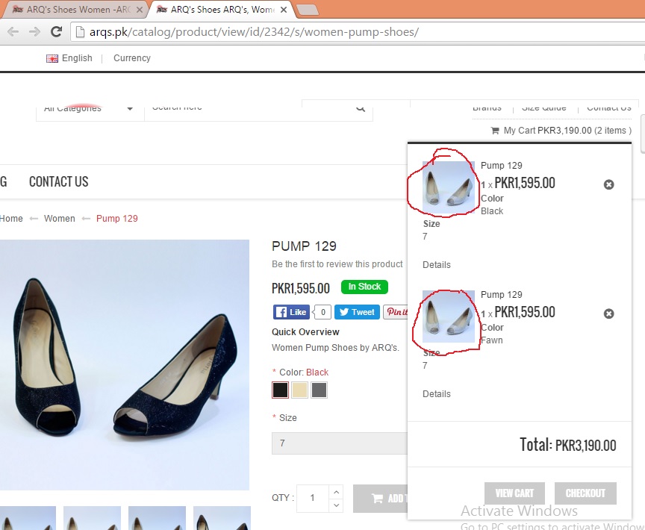
Task: Select the grey color swatch
Action: [319, 390]
